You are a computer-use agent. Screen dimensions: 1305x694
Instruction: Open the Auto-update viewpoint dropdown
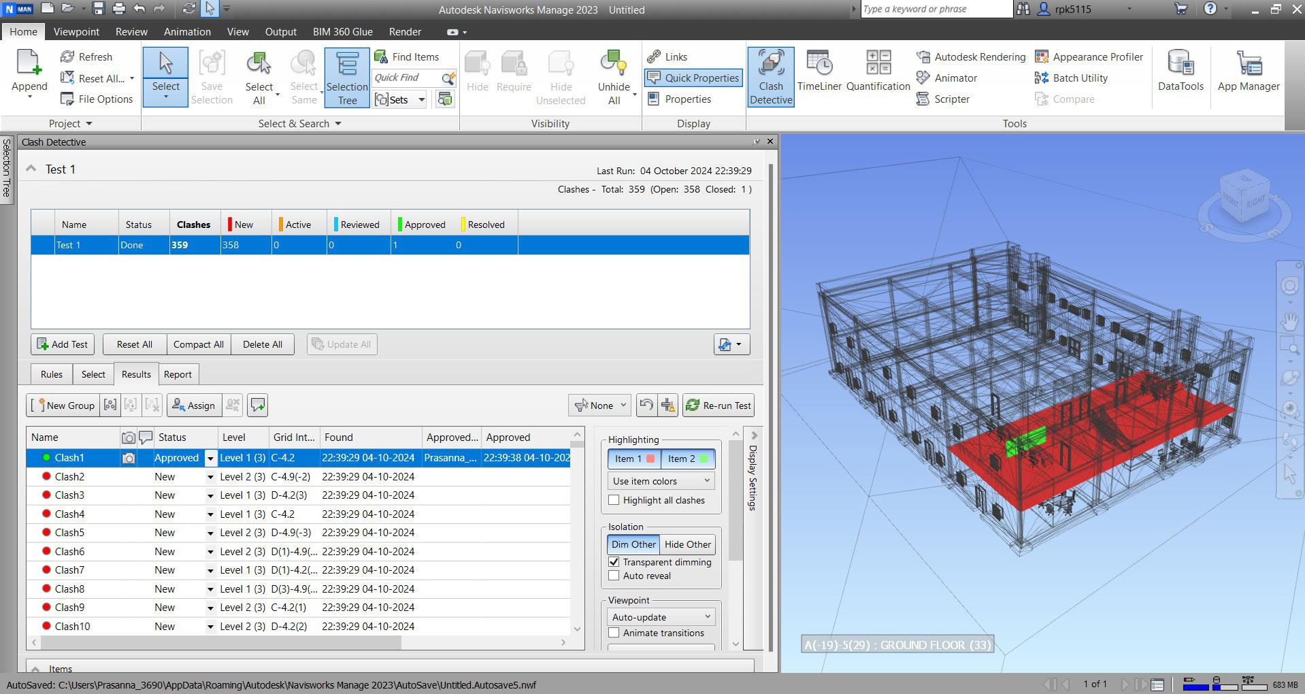point(661,617)
